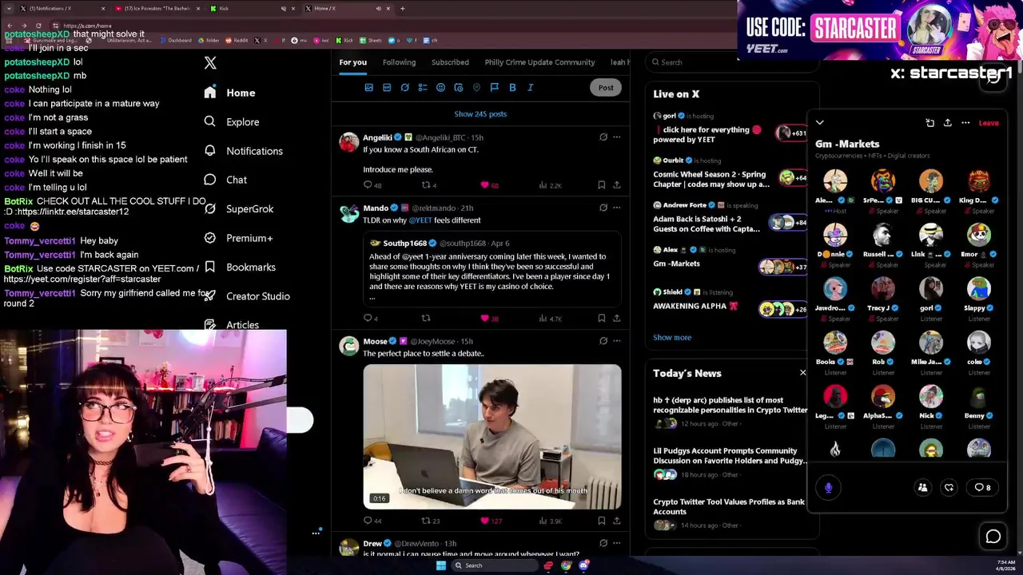This screenshot has width=1023, height=575.
Task: Toggle the microphone in the space
Action: pos(829,487)
